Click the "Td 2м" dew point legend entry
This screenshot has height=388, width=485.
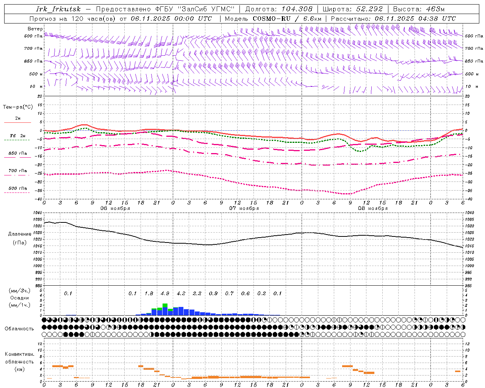tap(17, 136)
